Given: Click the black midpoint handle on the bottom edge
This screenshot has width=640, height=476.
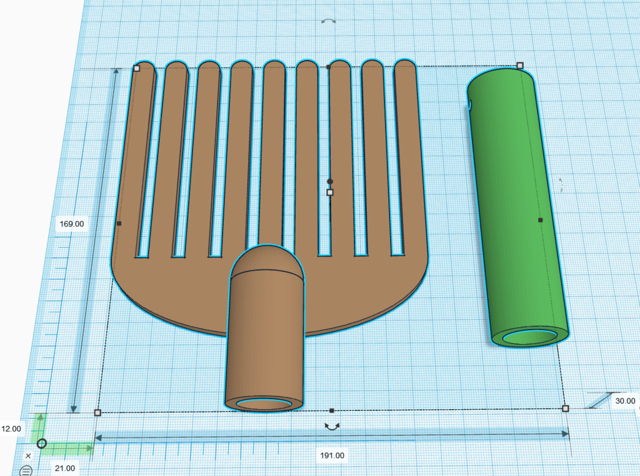Looking at the screenshot, I should 331,412.
